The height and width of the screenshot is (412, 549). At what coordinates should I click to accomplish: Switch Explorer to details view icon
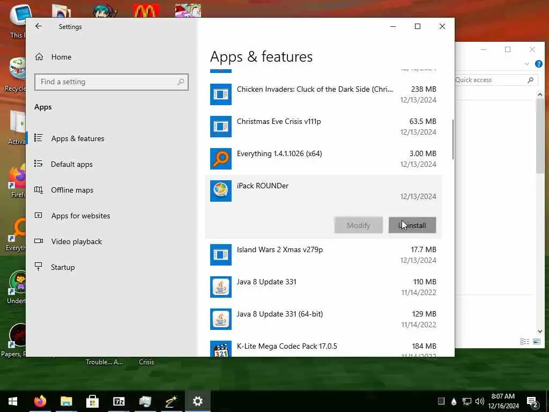(x=524, y=341)
